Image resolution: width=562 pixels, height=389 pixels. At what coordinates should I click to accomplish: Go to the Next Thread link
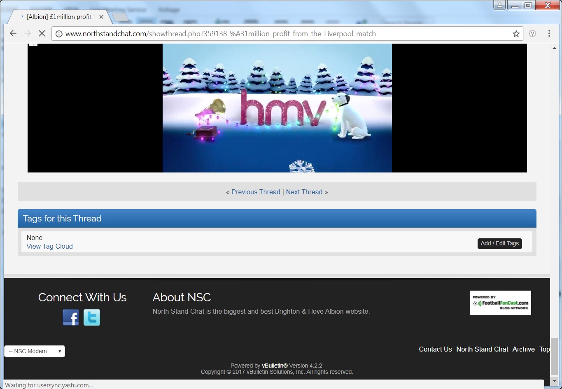pyautogui.click(x=304, y=192)
